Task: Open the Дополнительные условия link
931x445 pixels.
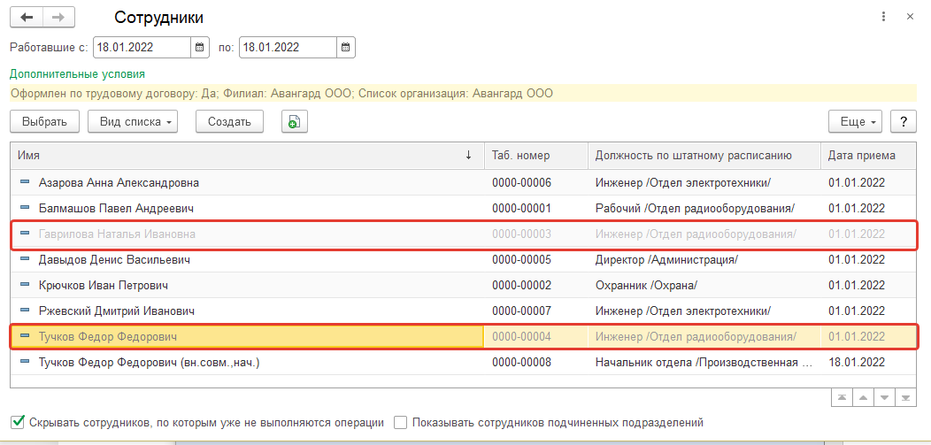Action: [77, 74]
